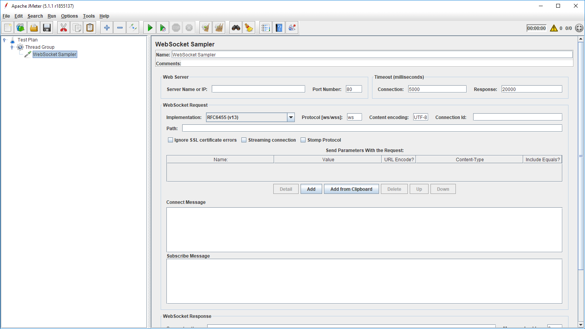The height and width of the screenshot is (329, 585).
Task: Click the Start no pauses icon
Action: (x=163, y=28)
